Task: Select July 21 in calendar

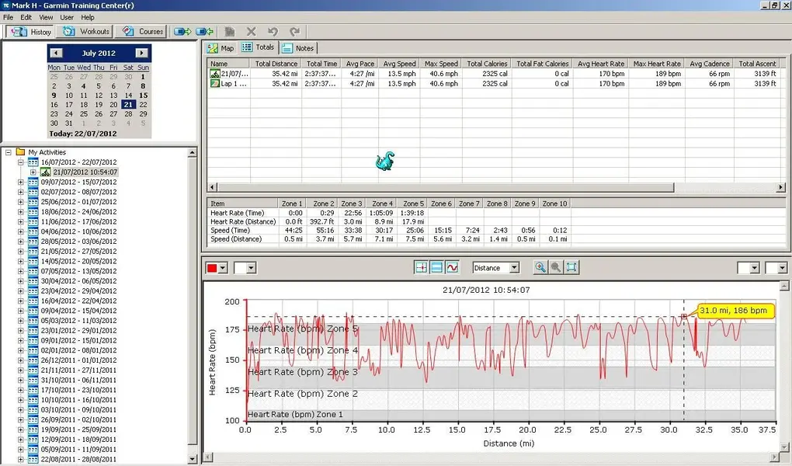Action: [128, 105]
